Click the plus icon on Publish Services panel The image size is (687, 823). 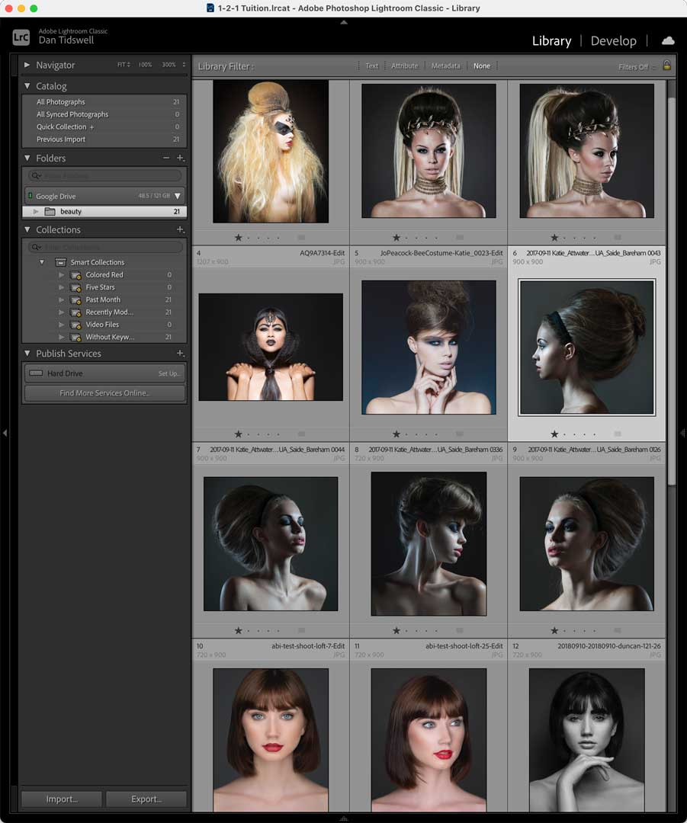tap(181, 353)
